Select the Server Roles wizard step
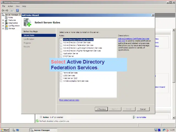 (x=39, y=35)
